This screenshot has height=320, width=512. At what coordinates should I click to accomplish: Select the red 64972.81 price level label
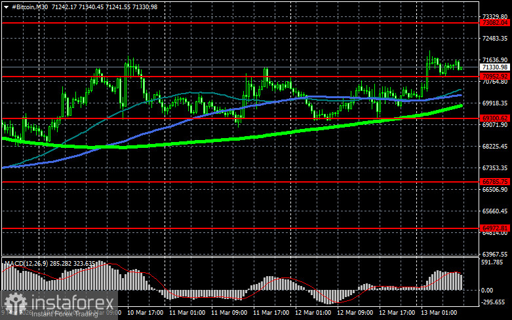coord(495,228)
